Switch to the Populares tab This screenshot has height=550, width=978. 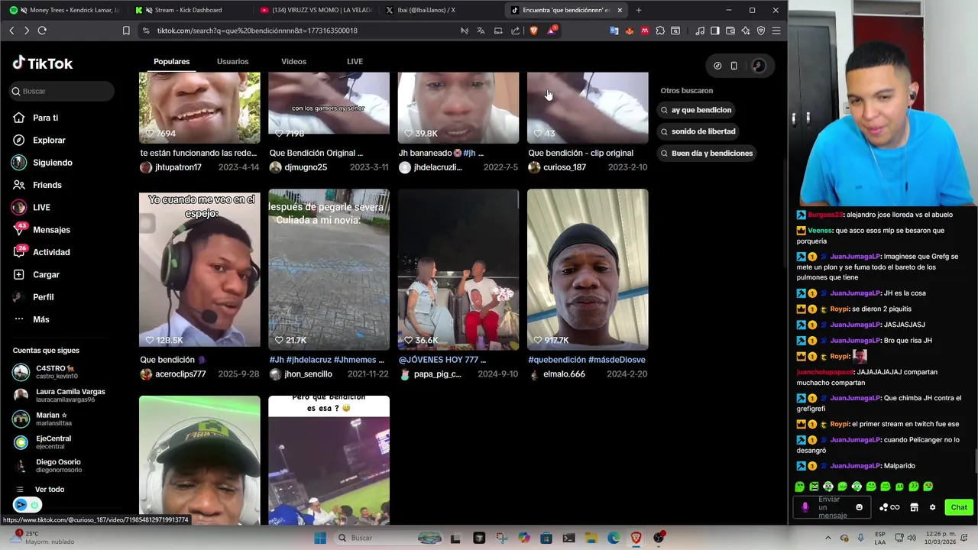pyautogui.click(x=171, y=61)
